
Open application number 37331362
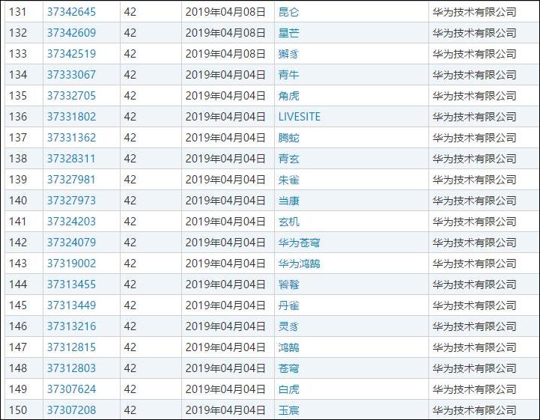71,138
